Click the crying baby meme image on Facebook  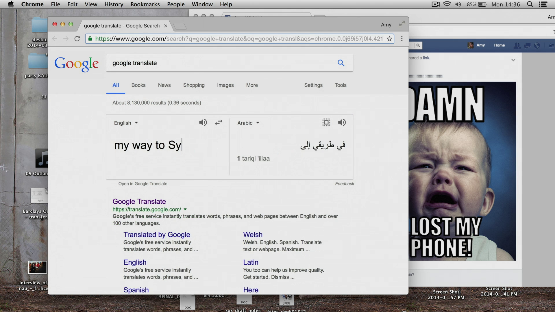462,171
